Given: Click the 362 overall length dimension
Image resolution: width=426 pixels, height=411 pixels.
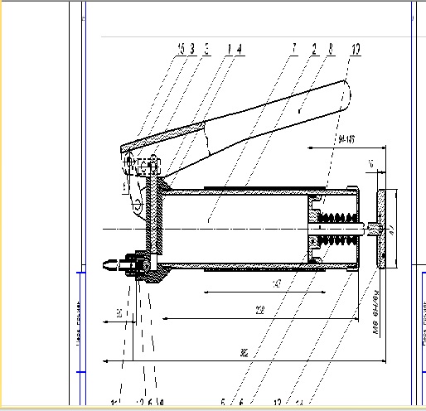Looking at the screenshot, I should coord(244,353).
